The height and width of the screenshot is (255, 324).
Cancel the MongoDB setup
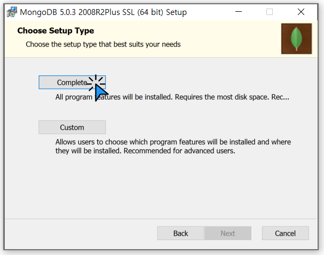pyautogui.click(x=286, y=233)
